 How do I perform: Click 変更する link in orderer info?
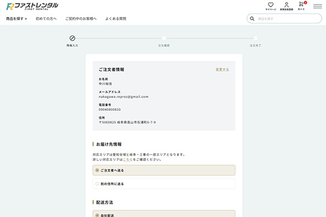tap(222, 69)
